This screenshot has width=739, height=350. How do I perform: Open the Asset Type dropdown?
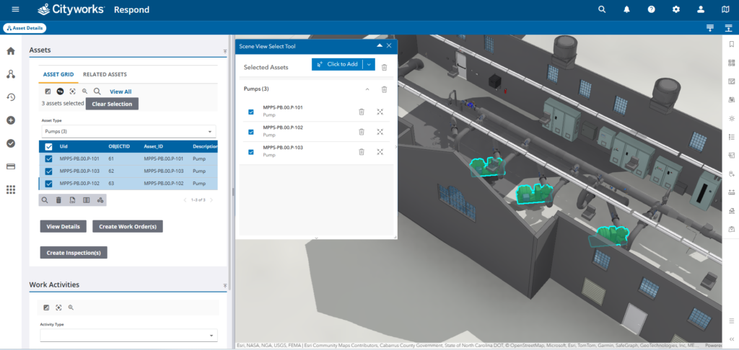coord(128,131)
